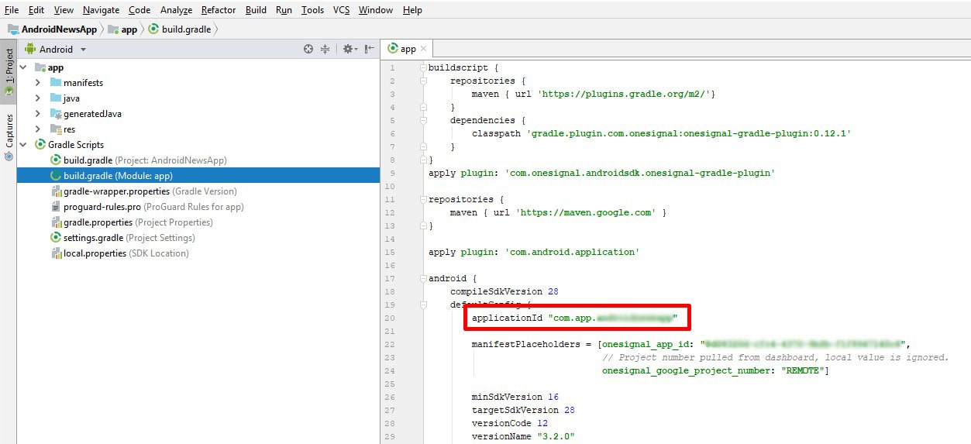
Task: Open the Android view selector dropdown
Action: (83, 50)
